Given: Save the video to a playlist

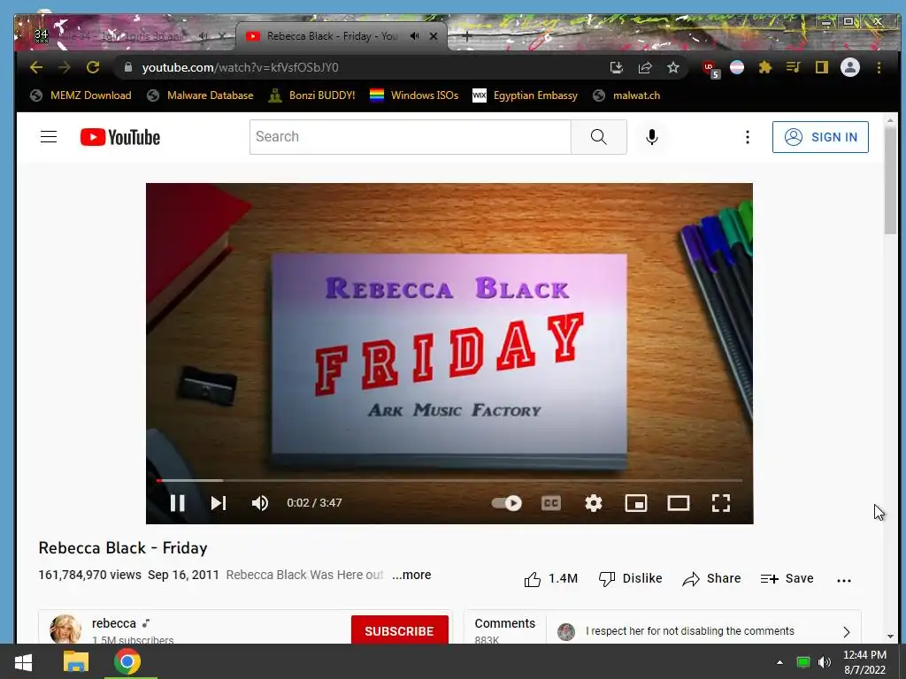Looking at the screenshot, I should click(x=787, y=578).
